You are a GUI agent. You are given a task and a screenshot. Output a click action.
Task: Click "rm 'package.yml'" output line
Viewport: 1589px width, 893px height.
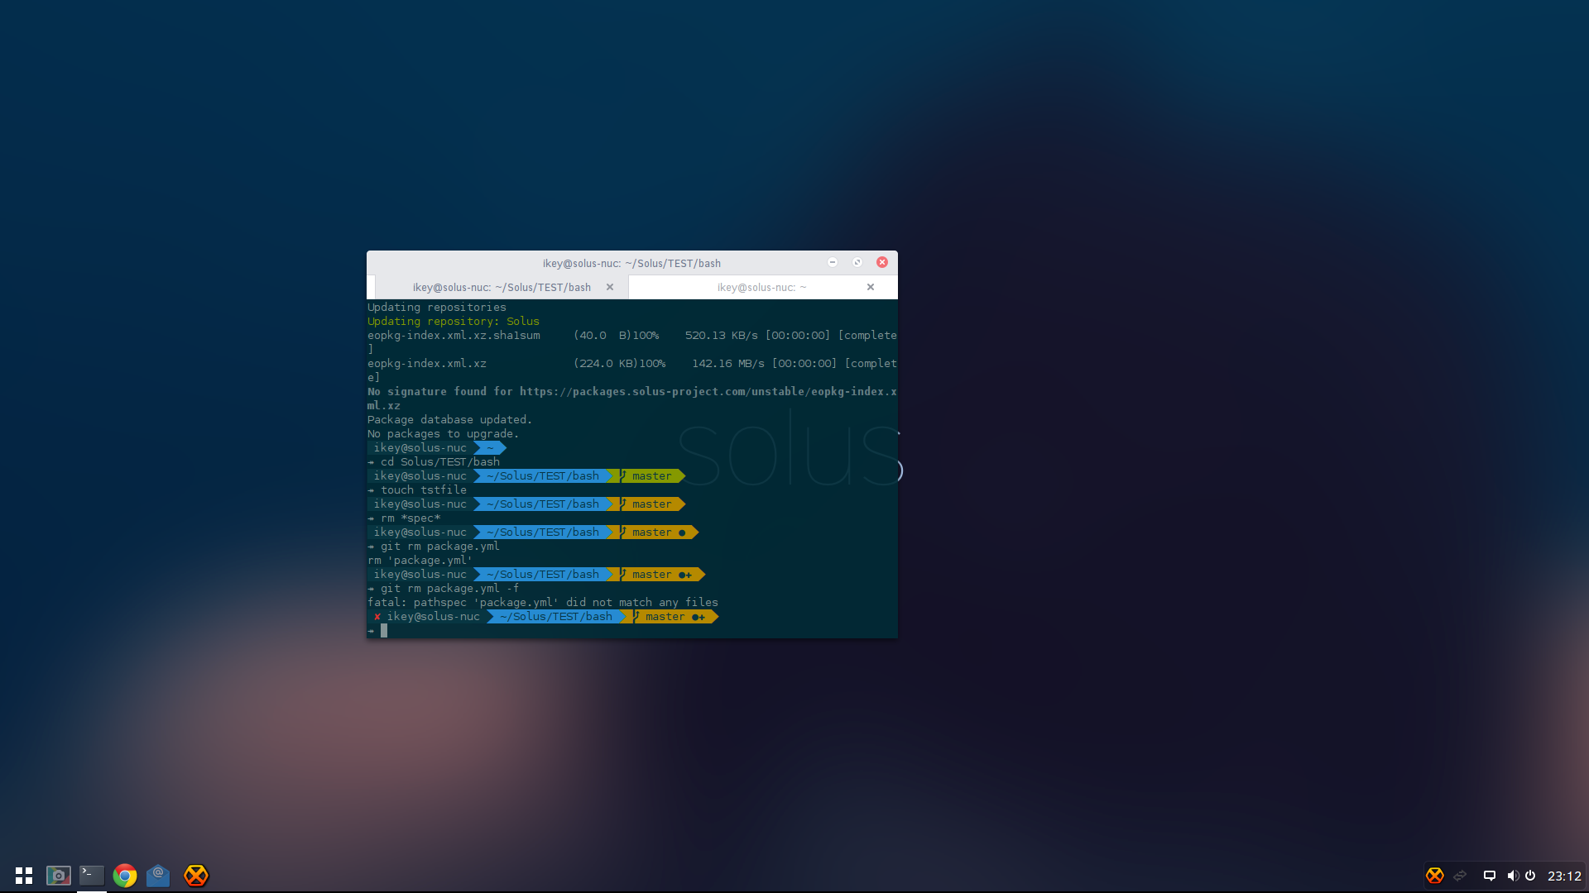[x=420, y=561]
